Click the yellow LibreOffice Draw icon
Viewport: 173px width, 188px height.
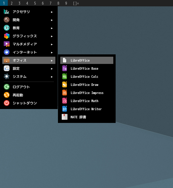click(65, 84)
